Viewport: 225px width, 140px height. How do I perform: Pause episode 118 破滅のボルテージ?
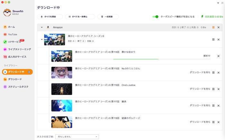[213, 122]
